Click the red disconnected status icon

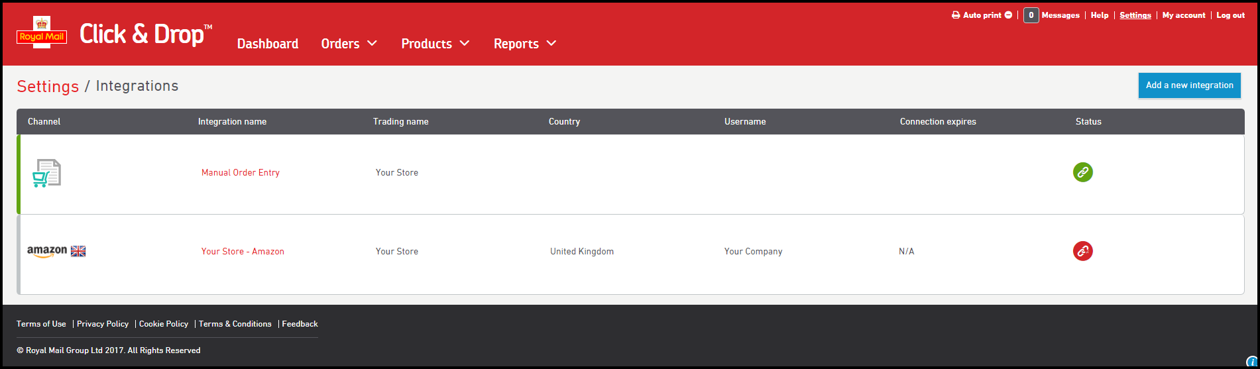pos(1082,251)
